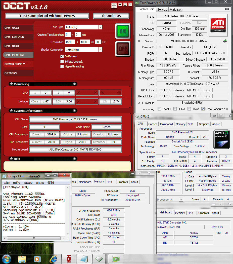Image resolution: width=233 pixels, height=264 pixels.
Task: Open the SPD tab in top CPU-Z window
Action: (191, 124)
